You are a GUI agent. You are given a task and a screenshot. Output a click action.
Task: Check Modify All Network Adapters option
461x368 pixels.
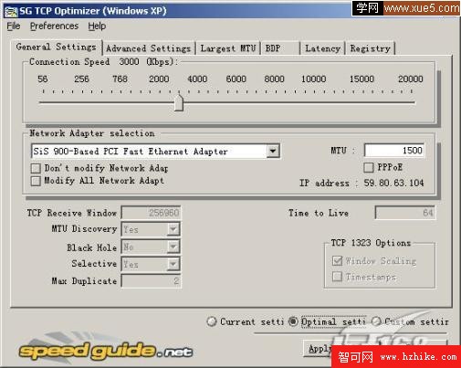tap(36, 181)
